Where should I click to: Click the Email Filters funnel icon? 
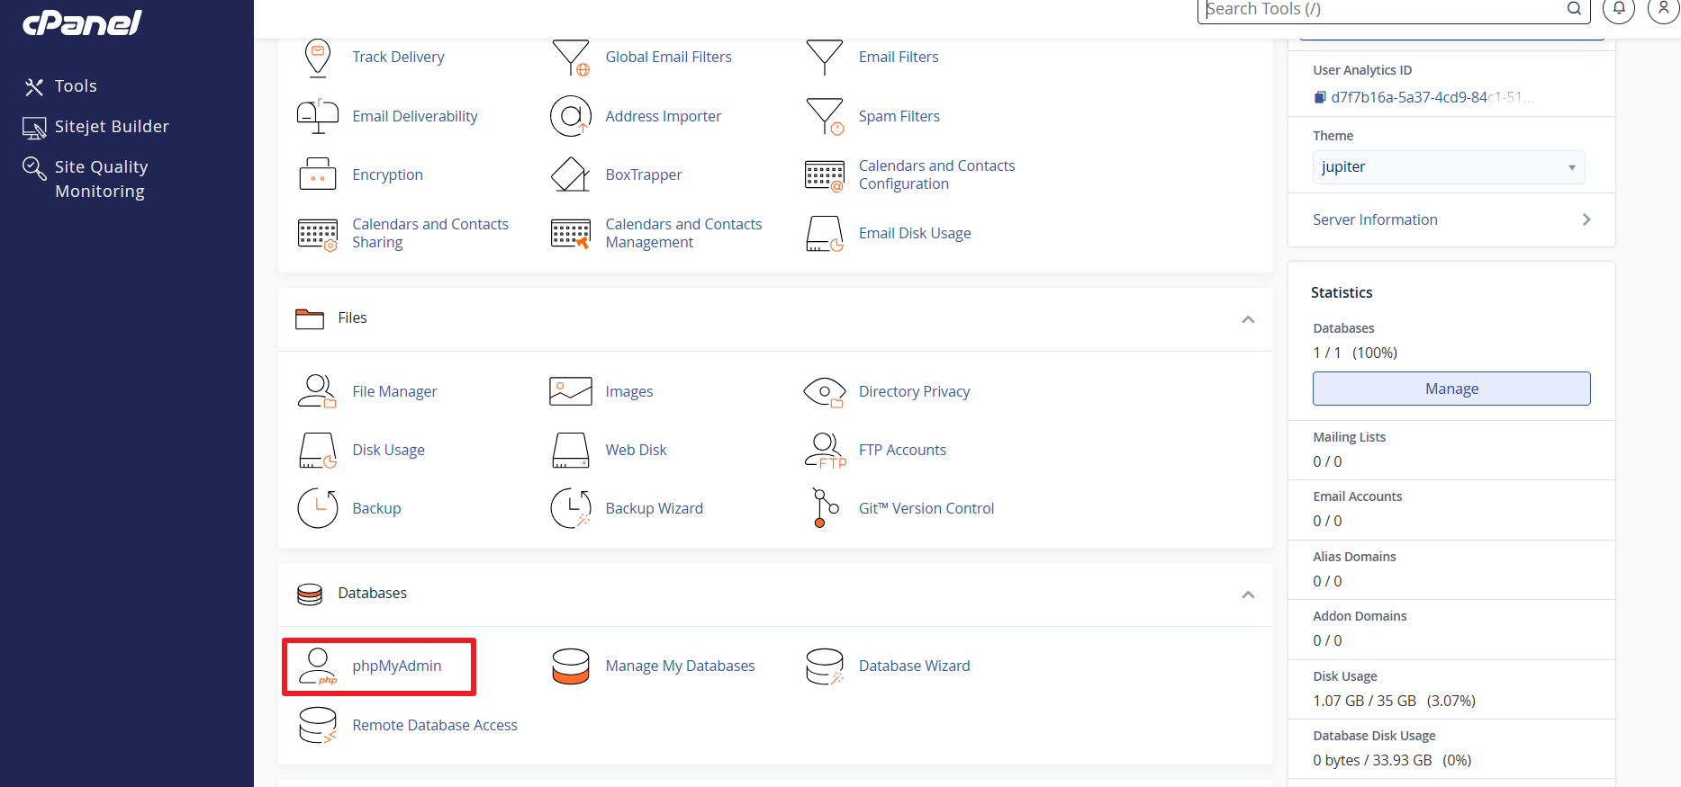point(824,58)
